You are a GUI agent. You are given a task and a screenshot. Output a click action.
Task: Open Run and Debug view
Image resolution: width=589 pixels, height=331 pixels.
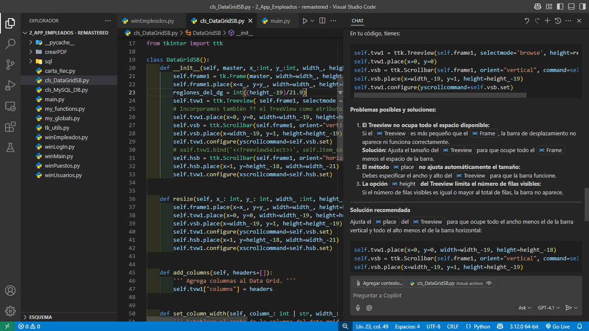click(x=10, y=85)
